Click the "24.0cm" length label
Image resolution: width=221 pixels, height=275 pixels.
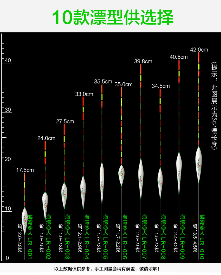[x=46, y=138]
